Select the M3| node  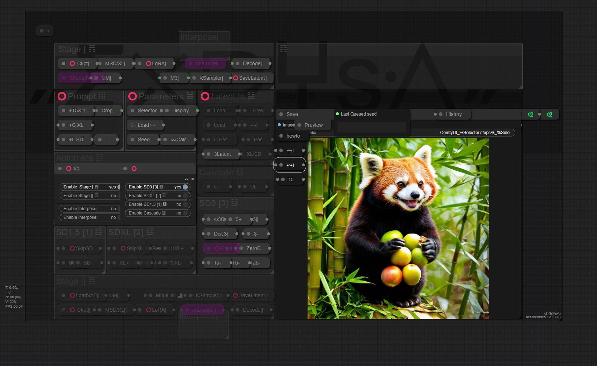[x=174, y=78]
